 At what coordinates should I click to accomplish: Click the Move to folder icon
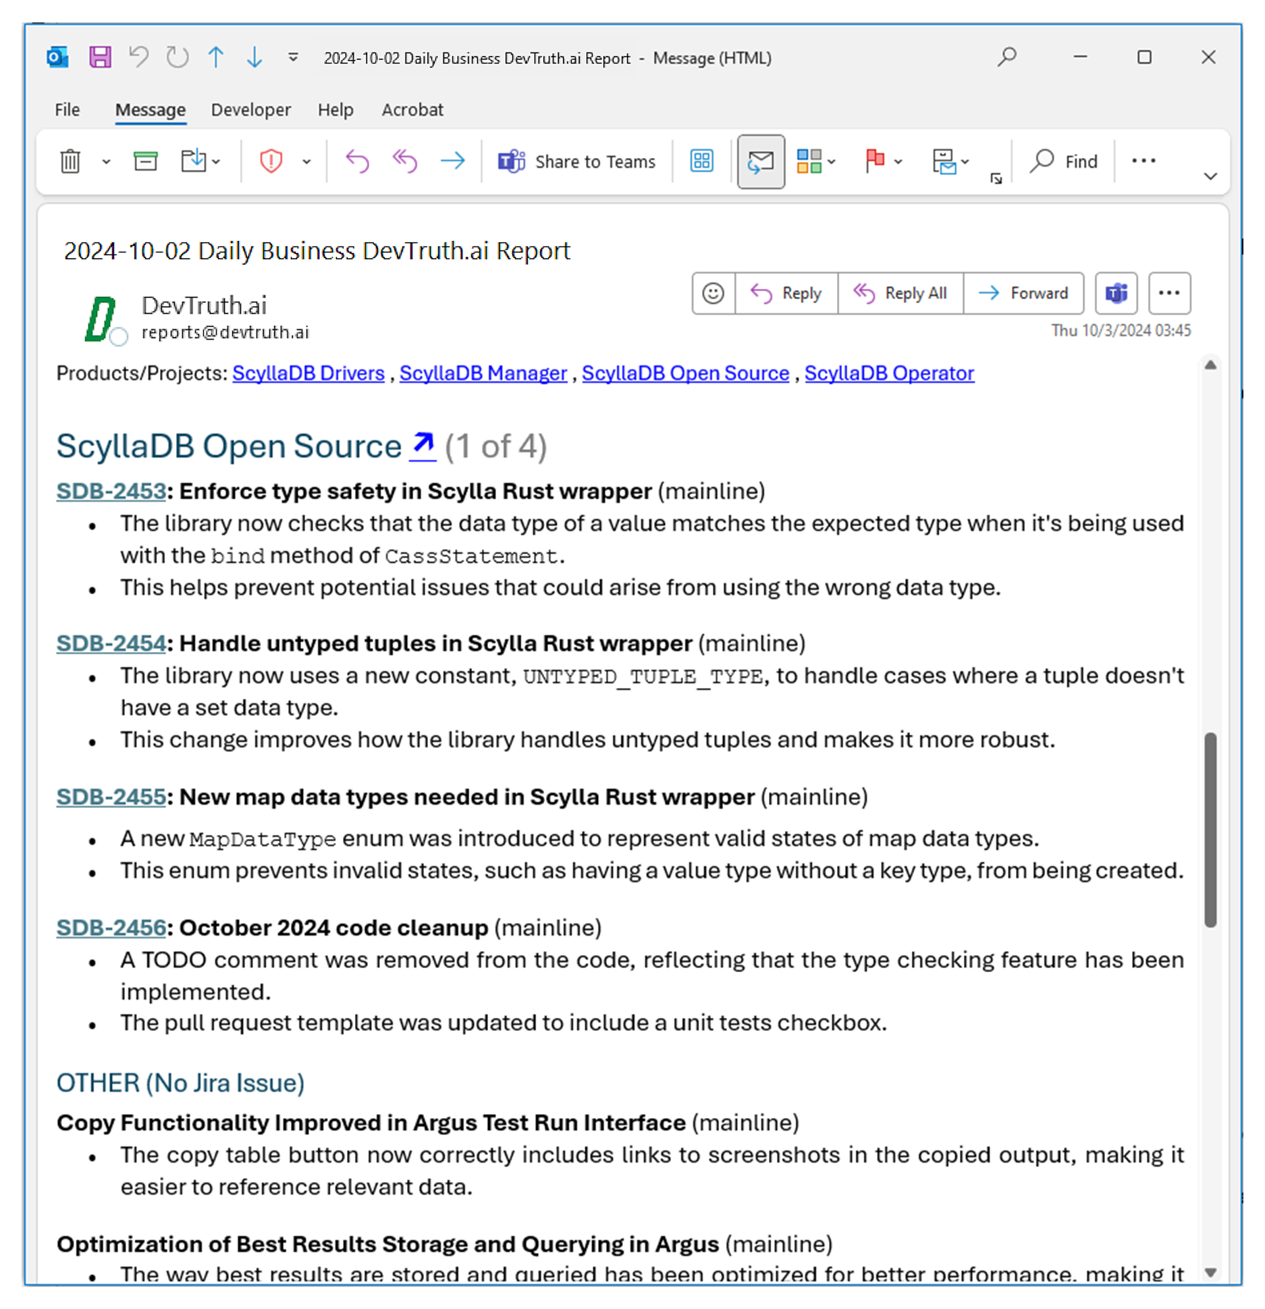(x=194, y=161)
